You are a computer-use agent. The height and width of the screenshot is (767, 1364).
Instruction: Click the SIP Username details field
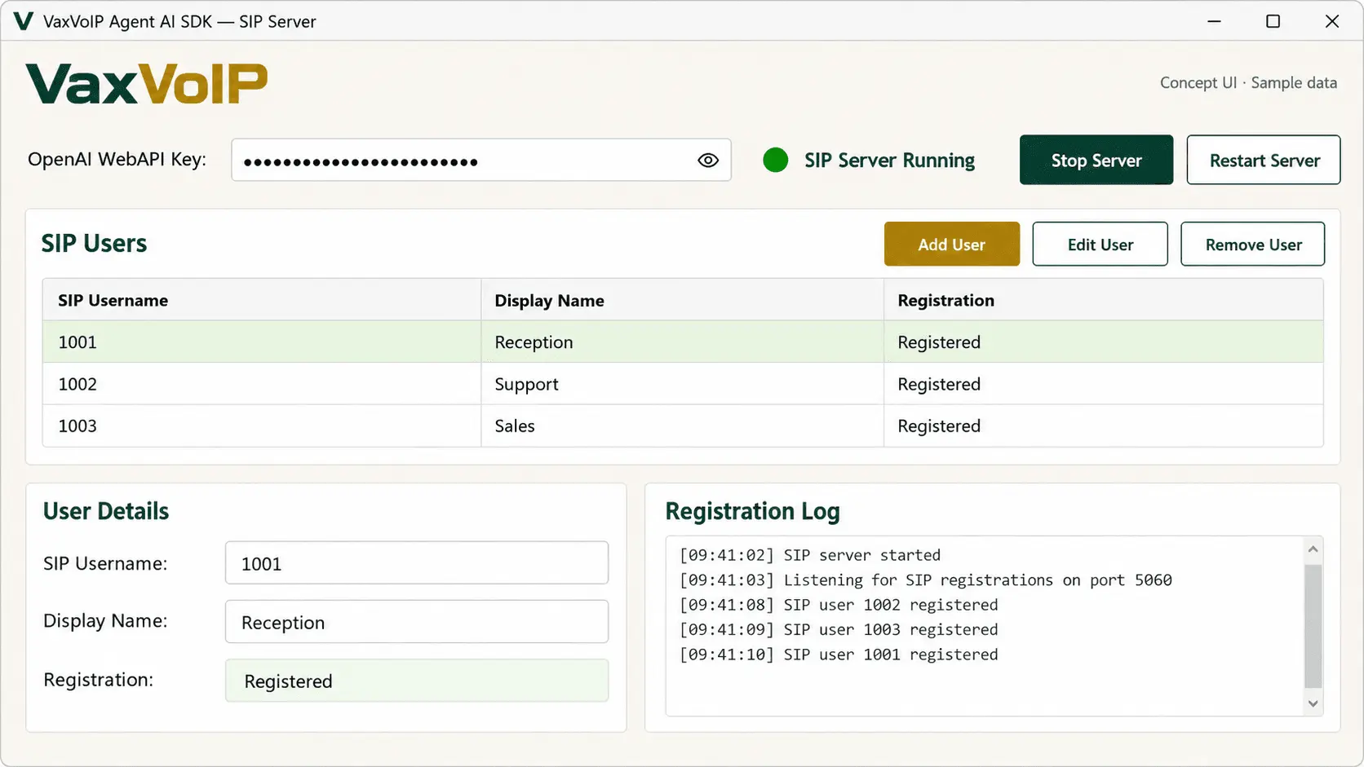417,562
